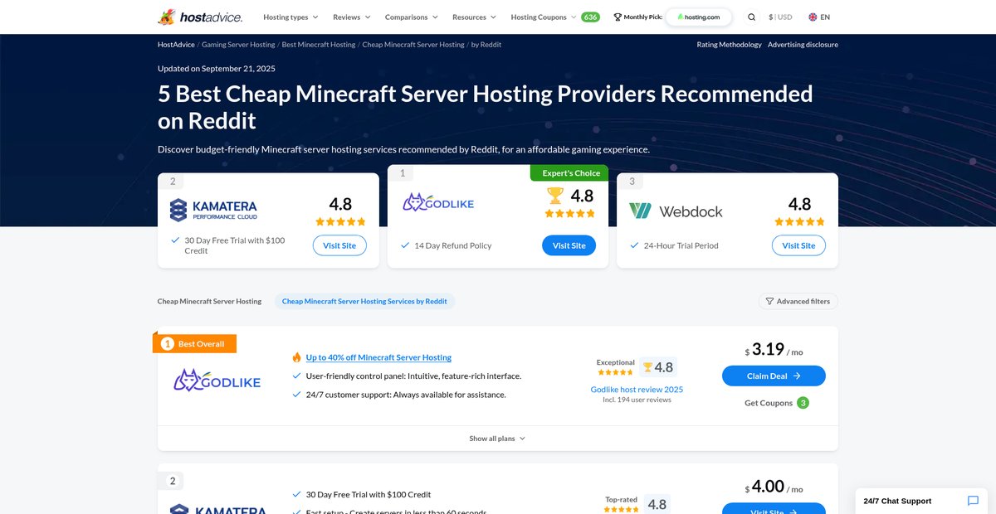Open the $ | USD currency selector
Viewport: 996px width, 514px height.
pyautogui.click(x=780, y=17)
